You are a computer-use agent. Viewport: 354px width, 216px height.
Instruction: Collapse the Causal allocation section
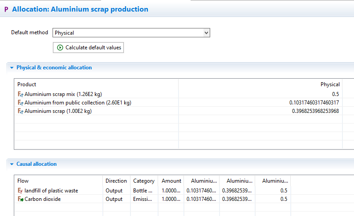[x=12, y=164]
